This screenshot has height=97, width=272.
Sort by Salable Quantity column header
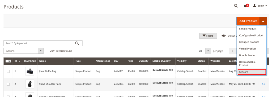coord(163,61)
